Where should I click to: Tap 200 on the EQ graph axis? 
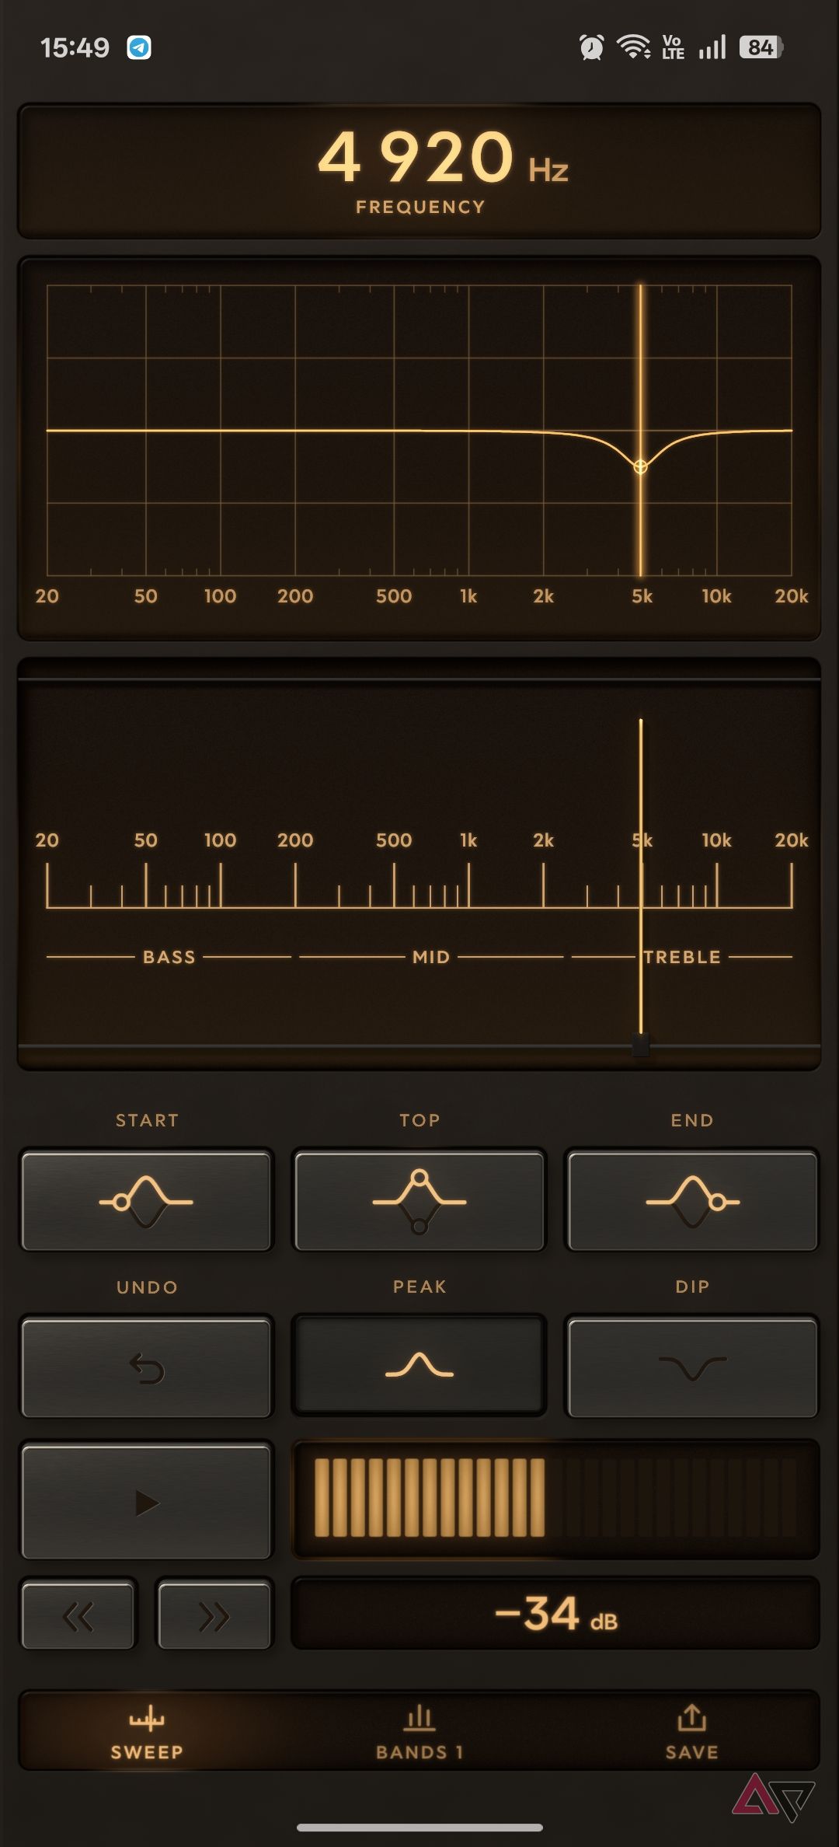295,596
